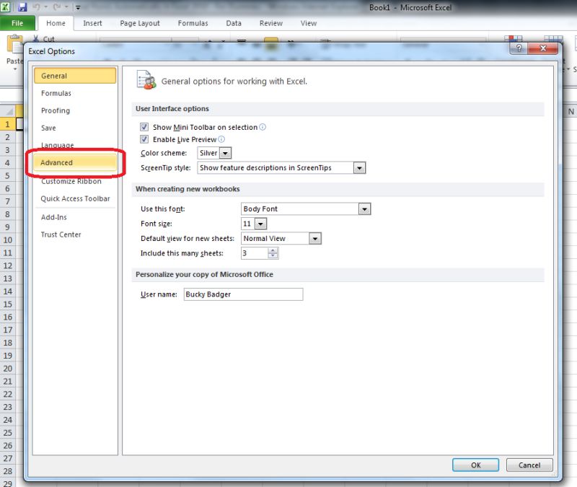Viewport: 577px width, 487px height.
Task: Click the Undo icon
Action: [x=37, y=6]
